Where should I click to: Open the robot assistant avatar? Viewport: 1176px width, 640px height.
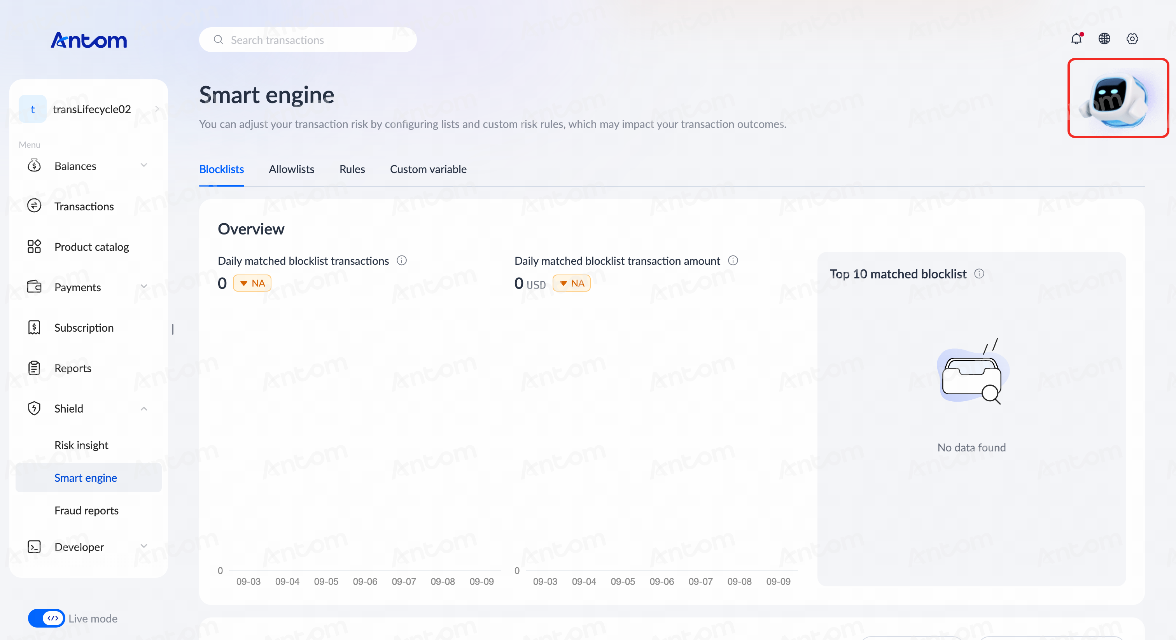1118,98
